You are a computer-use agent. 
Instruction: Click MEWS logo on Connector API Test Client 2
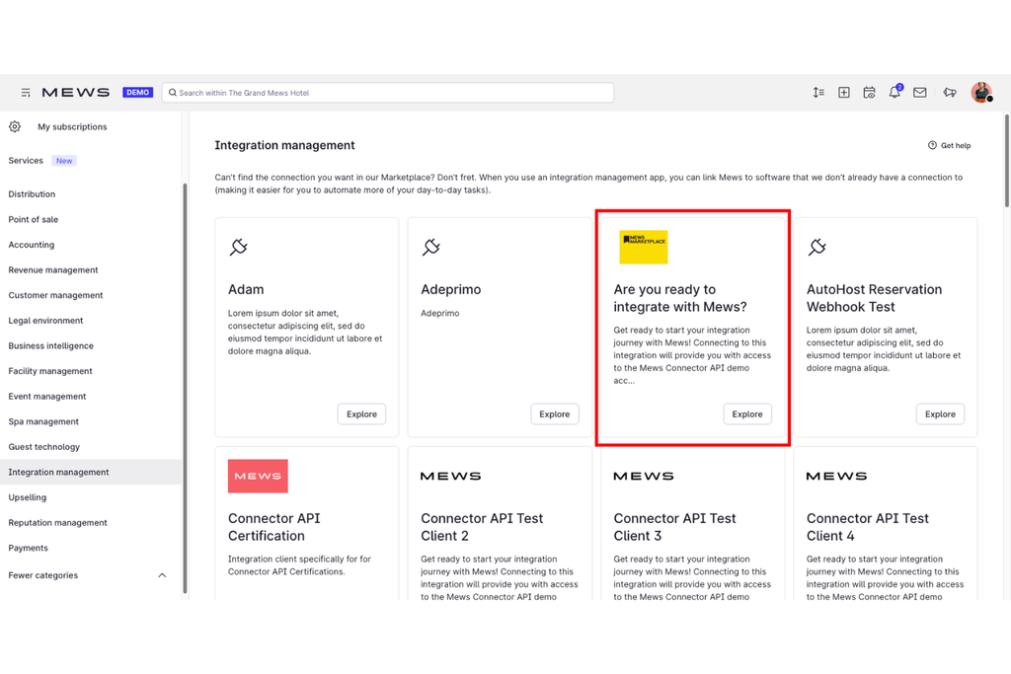click(450, 477)
